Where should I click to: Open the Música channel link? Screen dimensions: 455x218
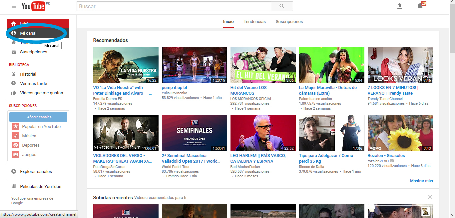(x=29, y=136)
